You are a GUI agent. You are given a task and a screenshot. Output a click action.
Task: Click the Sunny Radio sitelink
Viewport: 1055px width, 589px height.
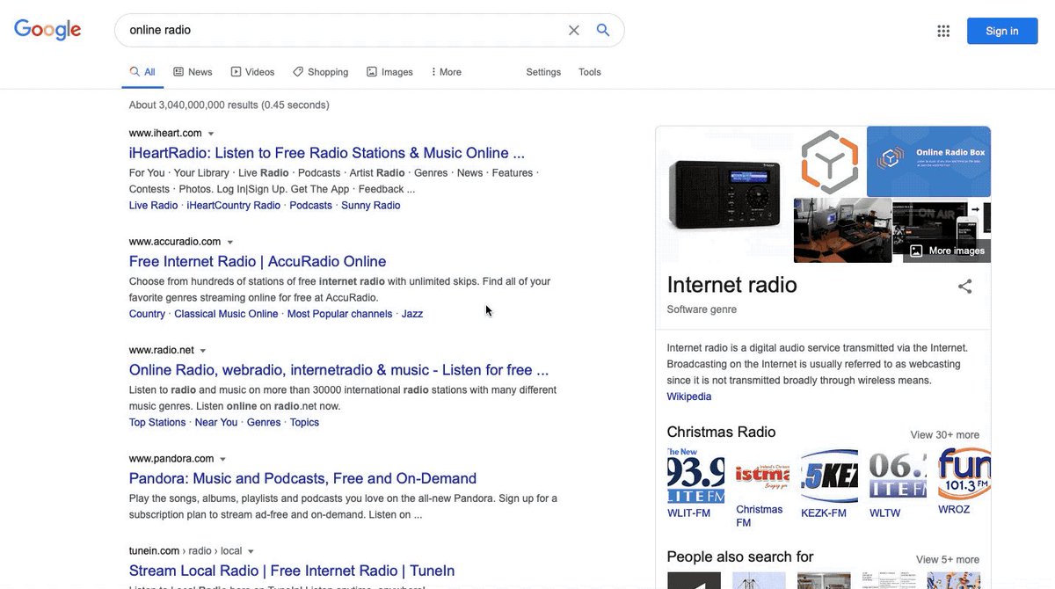click(x=371, y=206)
